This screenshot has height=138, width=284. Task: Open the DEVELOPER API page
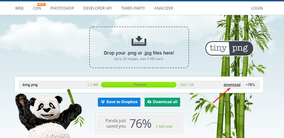click(x=97, y=8)
